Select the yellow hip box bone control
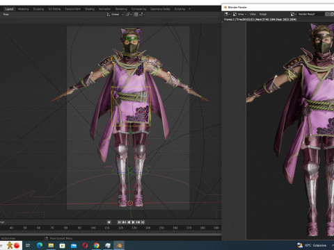This screenshot has height=250, width=334. point(131,106)
